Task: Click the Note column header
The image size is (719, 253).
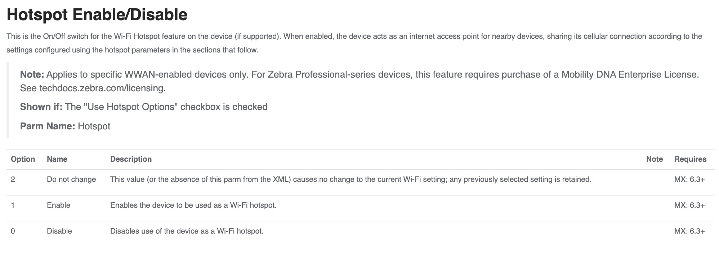Action: (x=654, y=159)
